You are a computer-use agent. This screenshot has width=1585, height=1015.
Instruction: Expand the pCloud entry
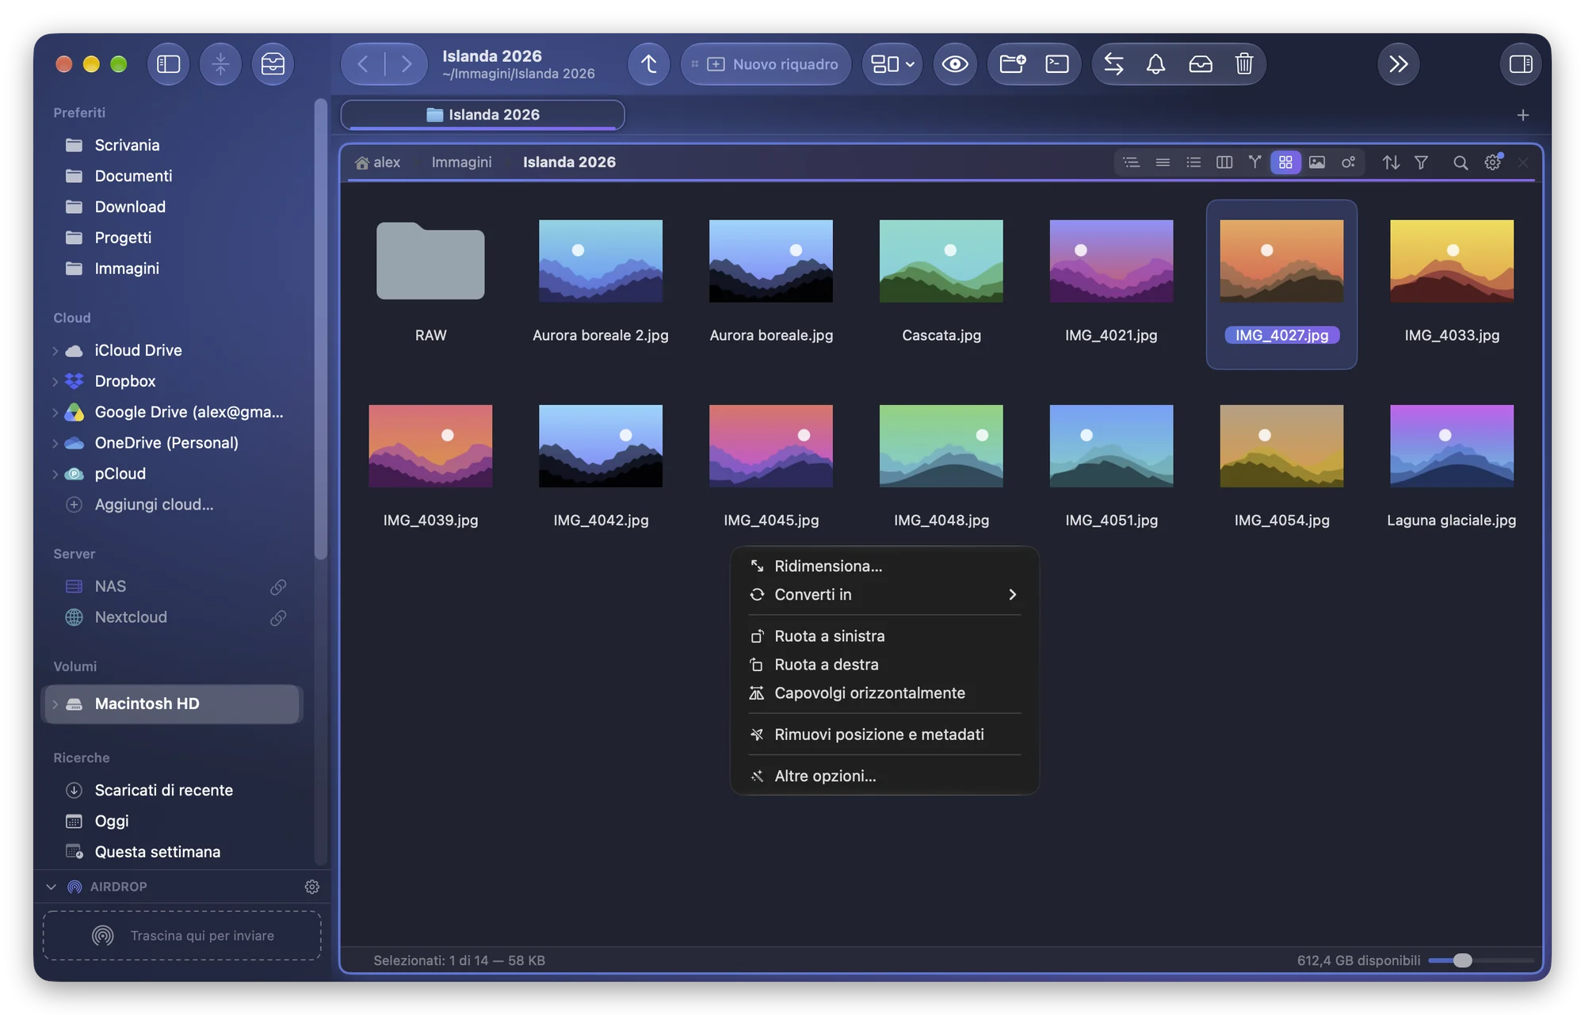click(55, 474)
